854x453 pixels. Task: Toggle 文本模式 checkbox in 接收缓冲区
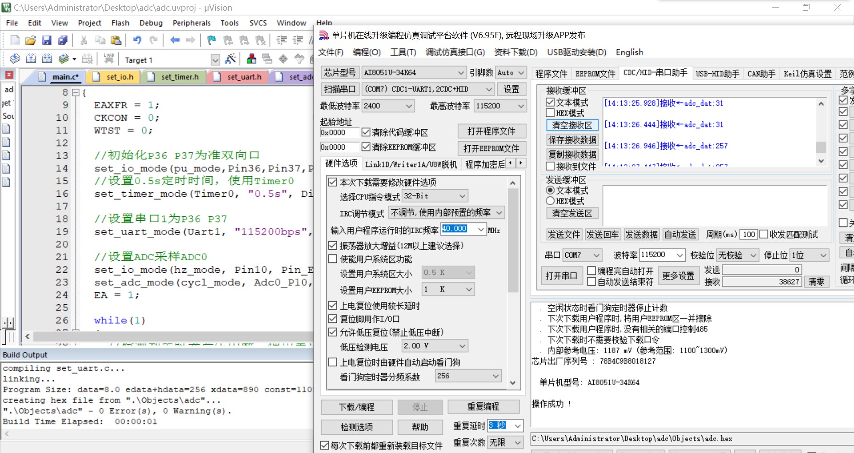[550, 103]
